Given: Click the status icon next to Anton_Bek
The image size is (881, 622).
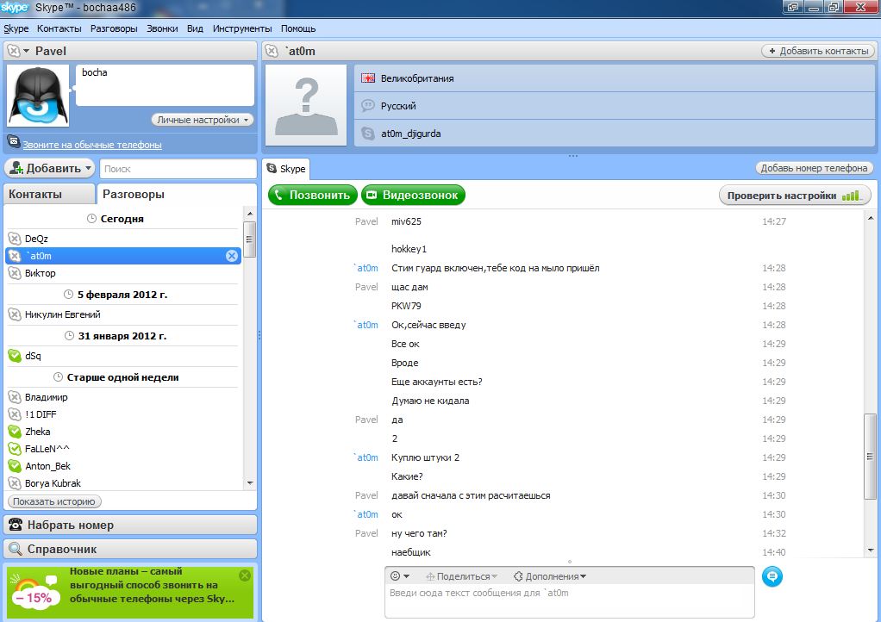Looking at the screenshot, I should point(15,466).
